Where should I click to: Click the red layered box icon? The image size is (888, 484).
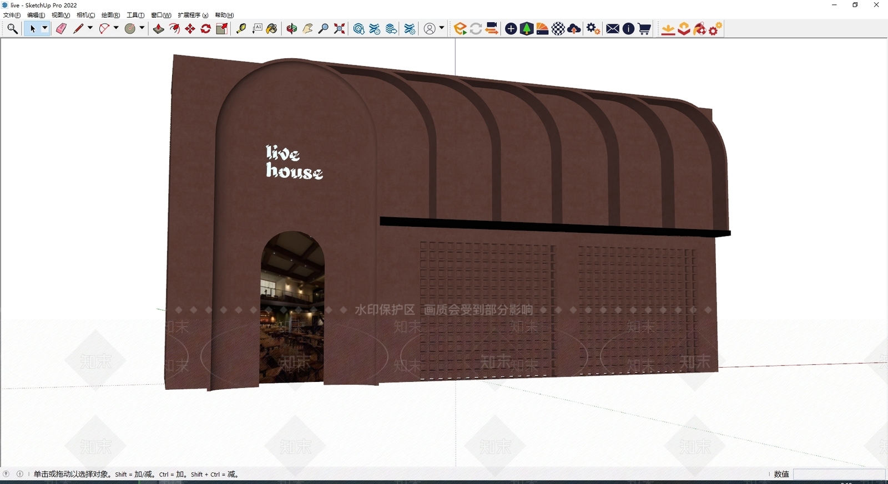(x=684, y=29)
